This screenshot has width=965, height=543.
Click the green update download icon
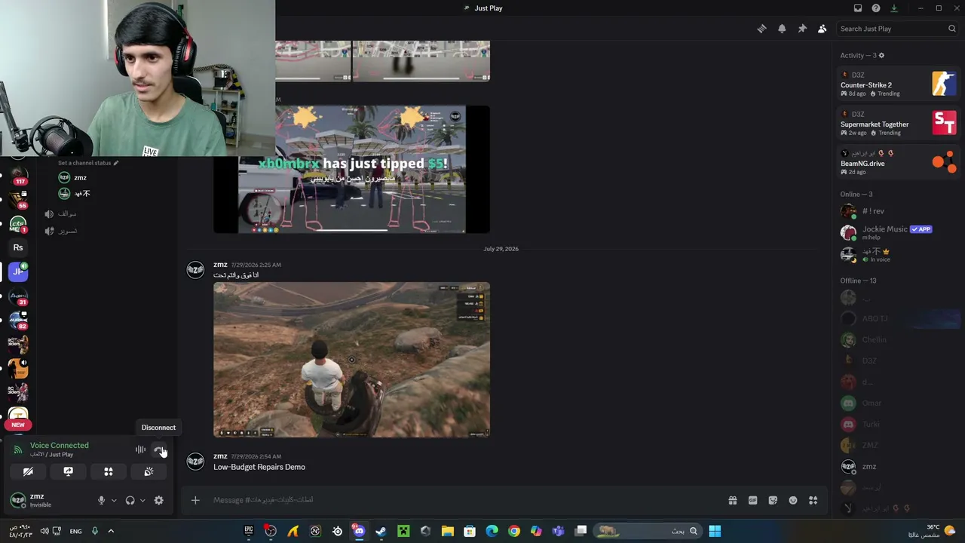[x=894, y=8]
